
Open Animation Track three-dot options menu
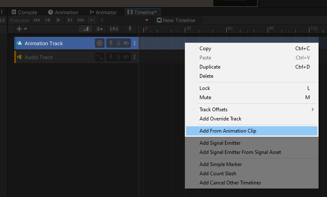click(135, 43)
